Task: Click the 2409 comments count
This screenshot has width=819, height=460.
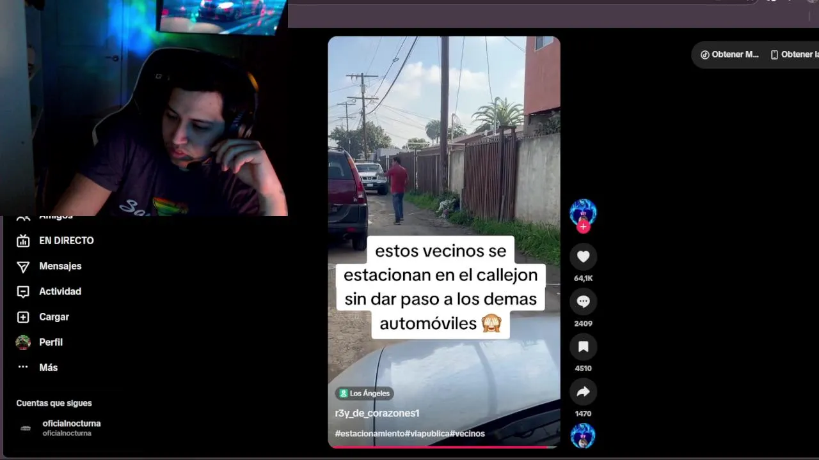Action: (583, 324)
